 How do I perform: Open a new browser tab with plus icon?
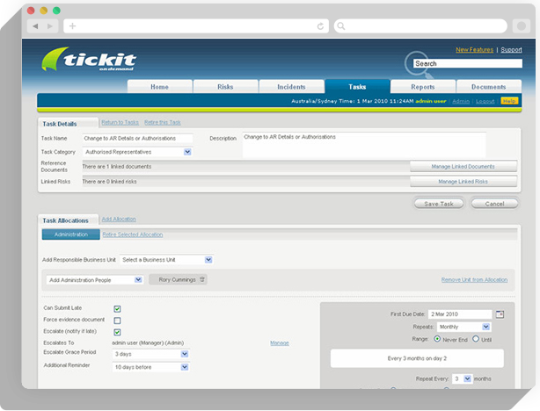(72, 26)
